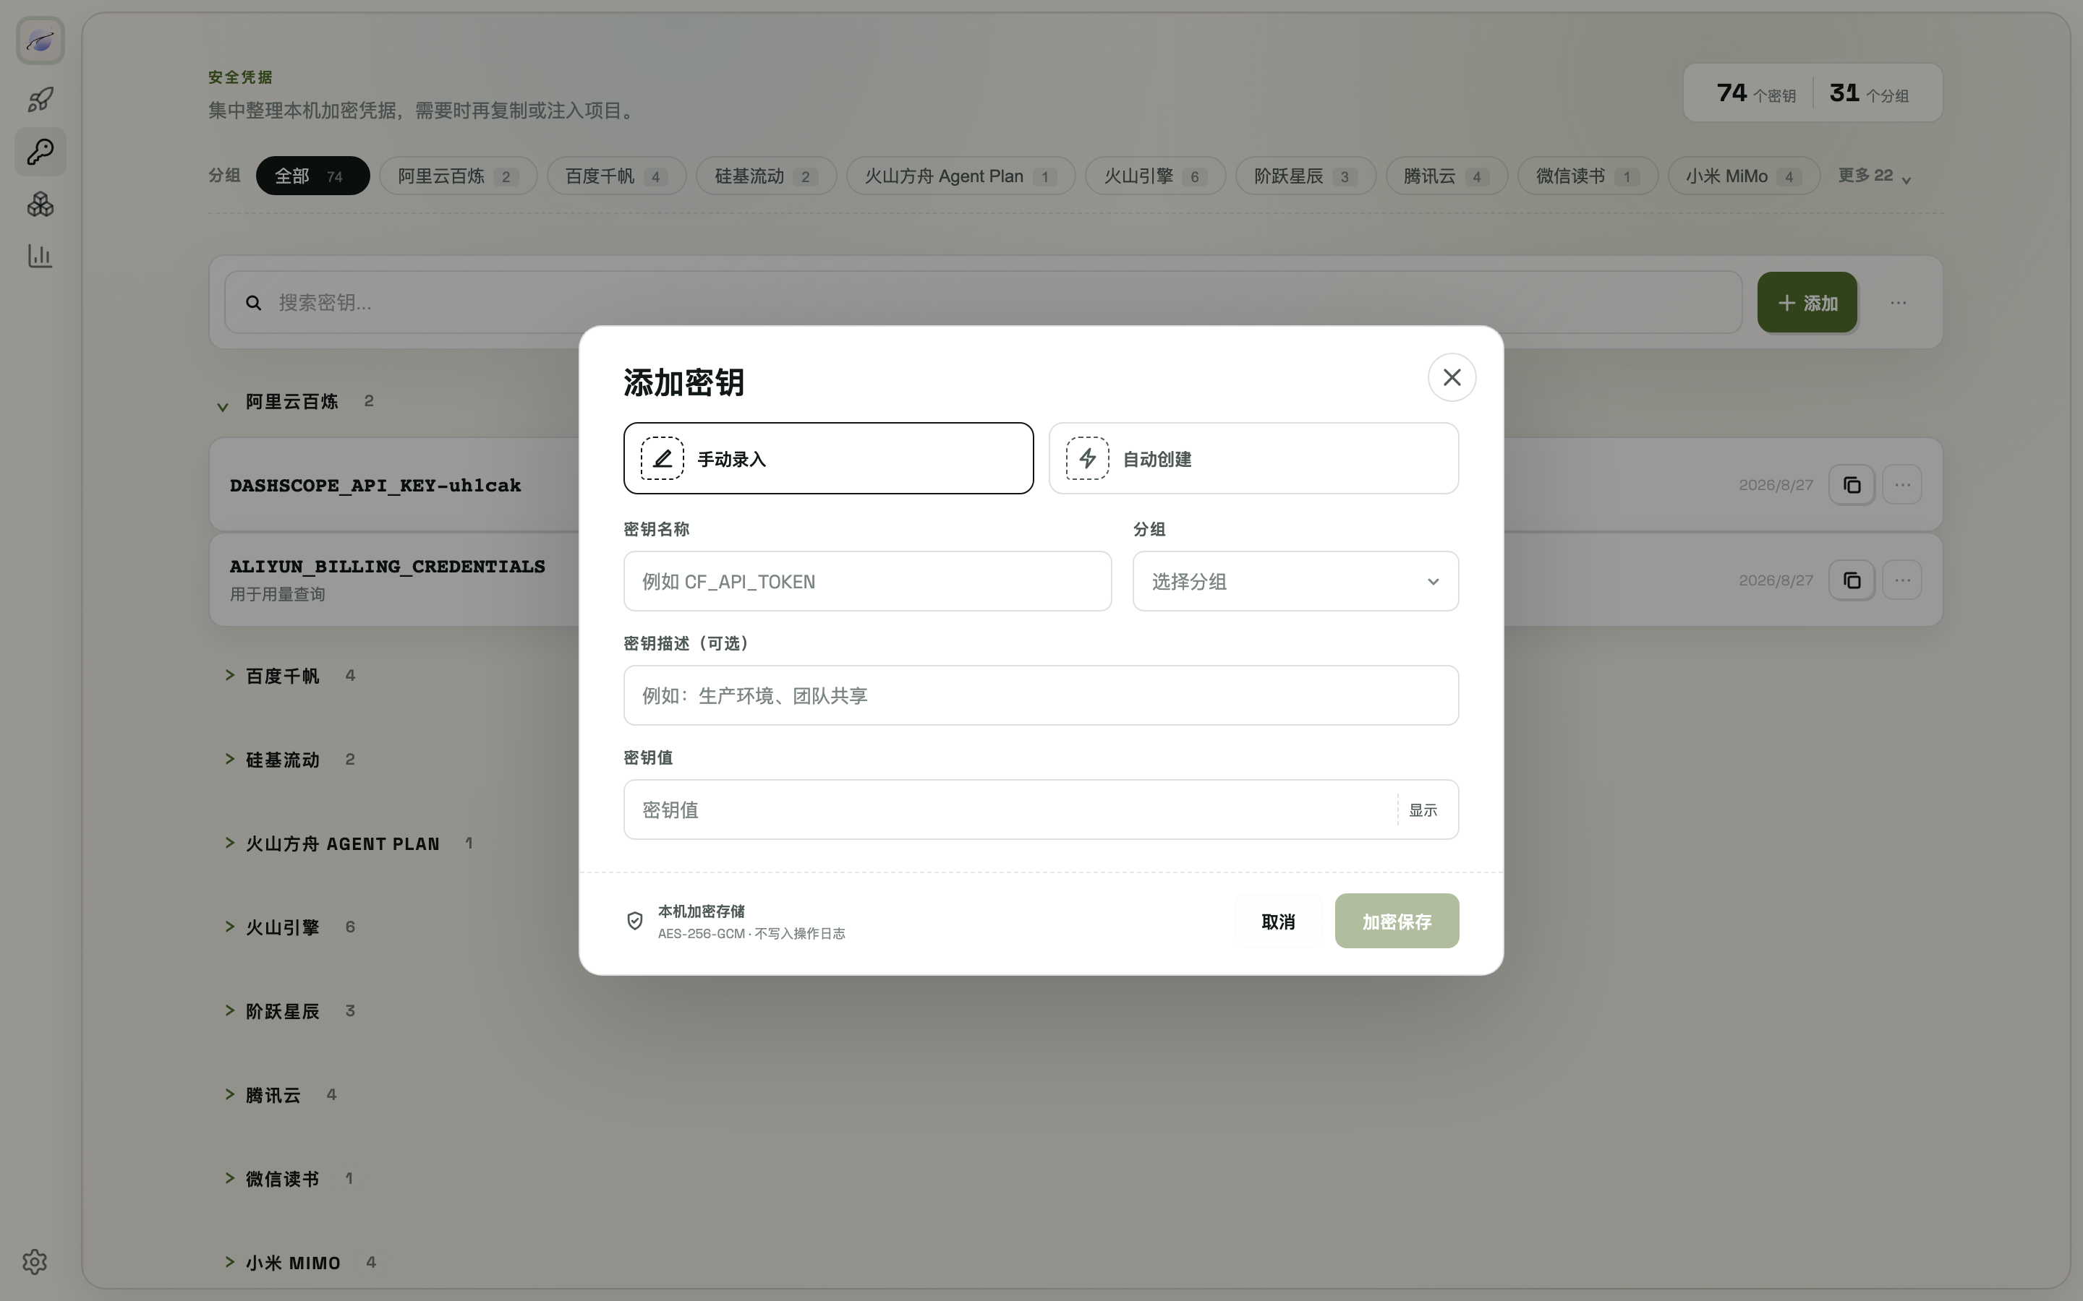Click the shield icon beside 本机加密存储
The image size is (2083, 1301).
coord(634,921)
